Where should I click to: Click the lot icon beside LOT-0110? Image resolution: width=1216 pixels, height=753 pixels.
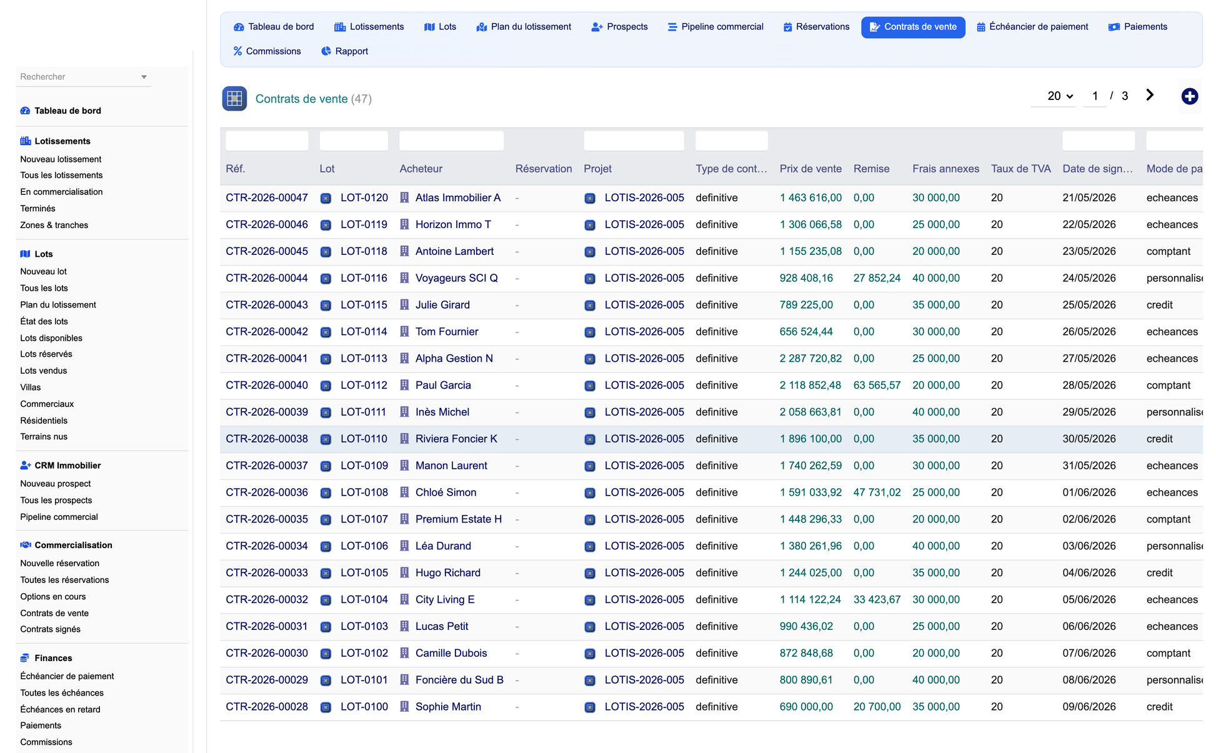pos(326,440)
